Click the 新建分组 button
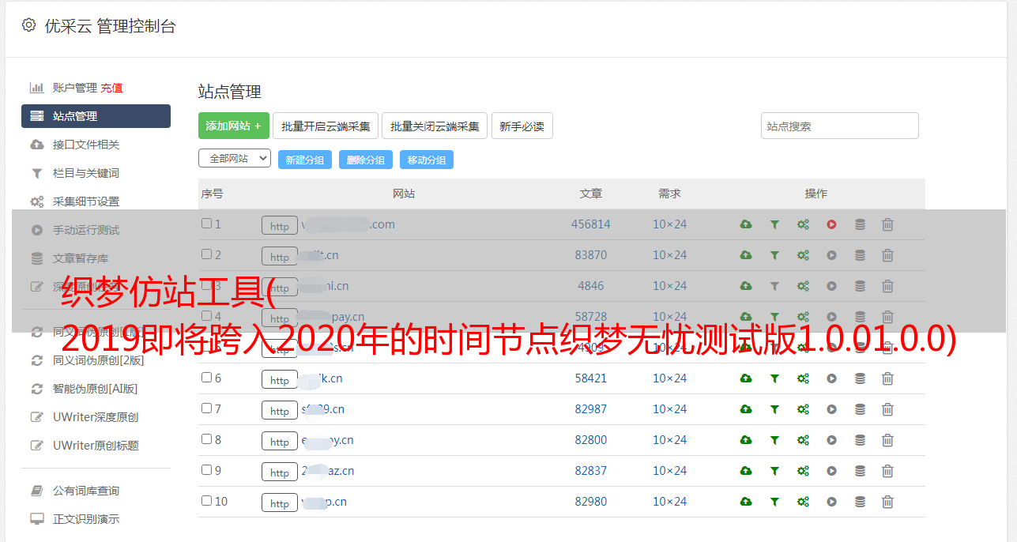This screenshot has height=542, width=1017. coord(305,160)
